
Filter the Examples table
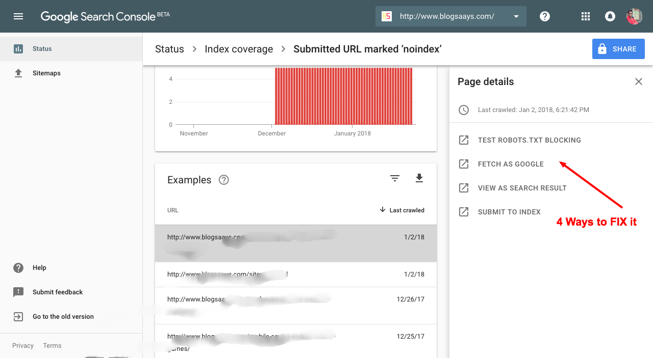pos(394,178)
